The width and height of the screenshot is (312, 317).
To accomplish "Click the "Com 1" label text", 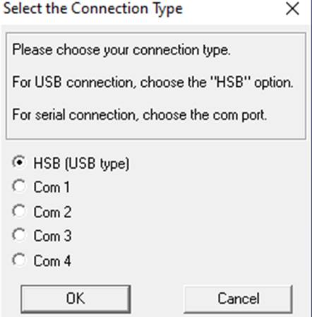I will pos(52,187).
